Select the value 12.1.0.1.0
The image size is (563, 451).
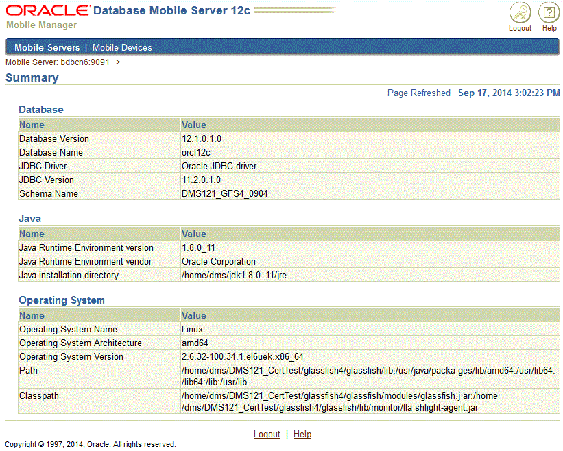(x=202, y=139)
